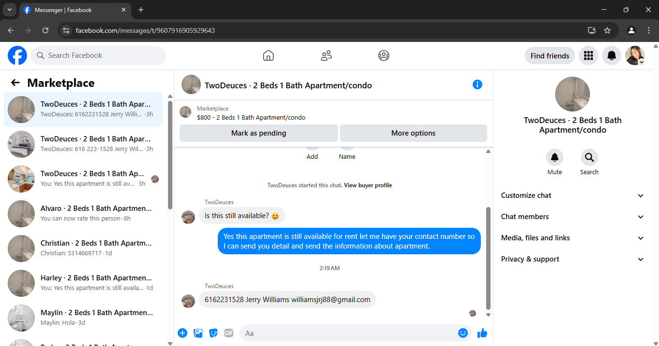The image size is (659, 346).
Task: Bookmark this tab with the star icon
Action: click(607, 30)
